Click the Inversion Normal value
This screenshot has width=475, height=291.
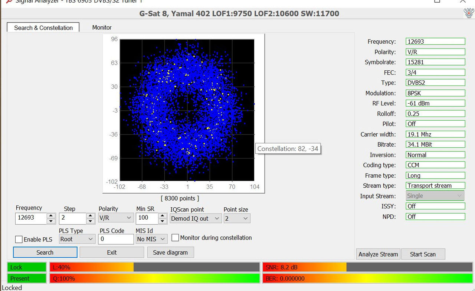pyautogui.click(x=435, y=155)
